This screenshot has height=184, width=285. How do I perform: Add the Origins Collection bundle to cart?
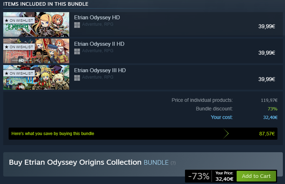(x=256, y=176)
